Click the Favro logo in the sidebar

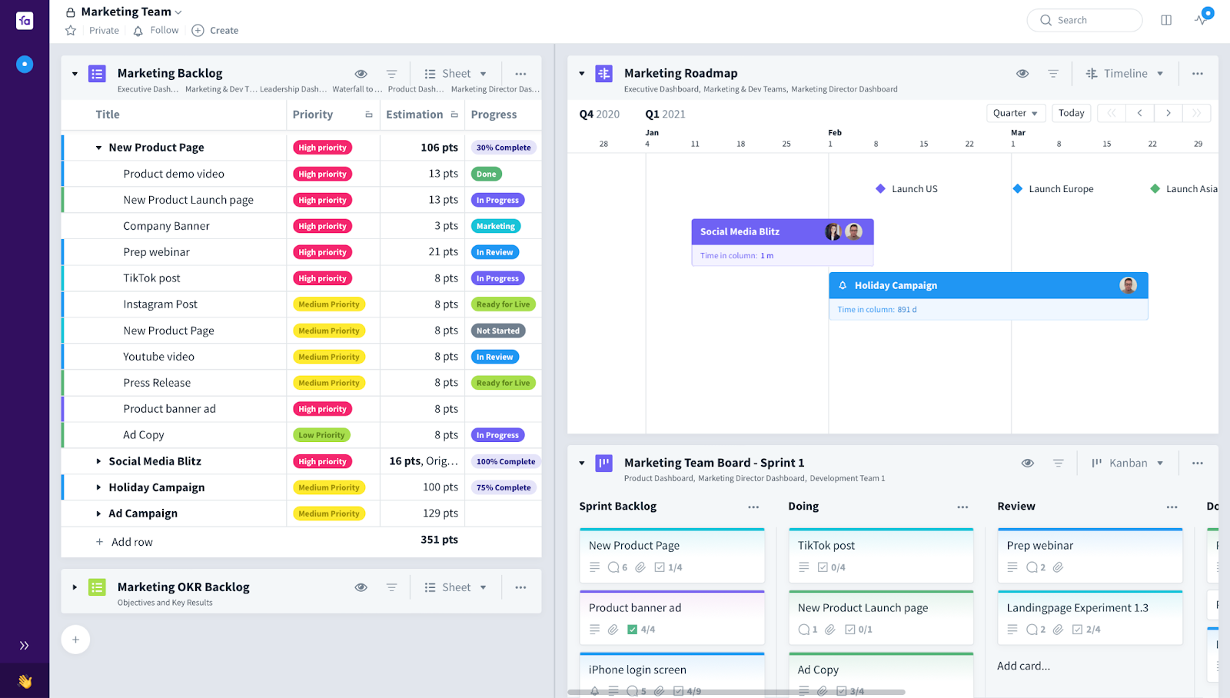pyautogui.click(x=24, y=20)
